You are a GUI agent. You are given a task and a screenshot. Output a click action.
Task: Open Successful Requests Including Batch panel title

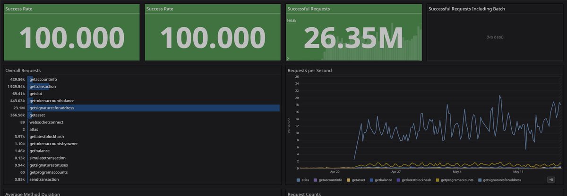tap(468, 9)
